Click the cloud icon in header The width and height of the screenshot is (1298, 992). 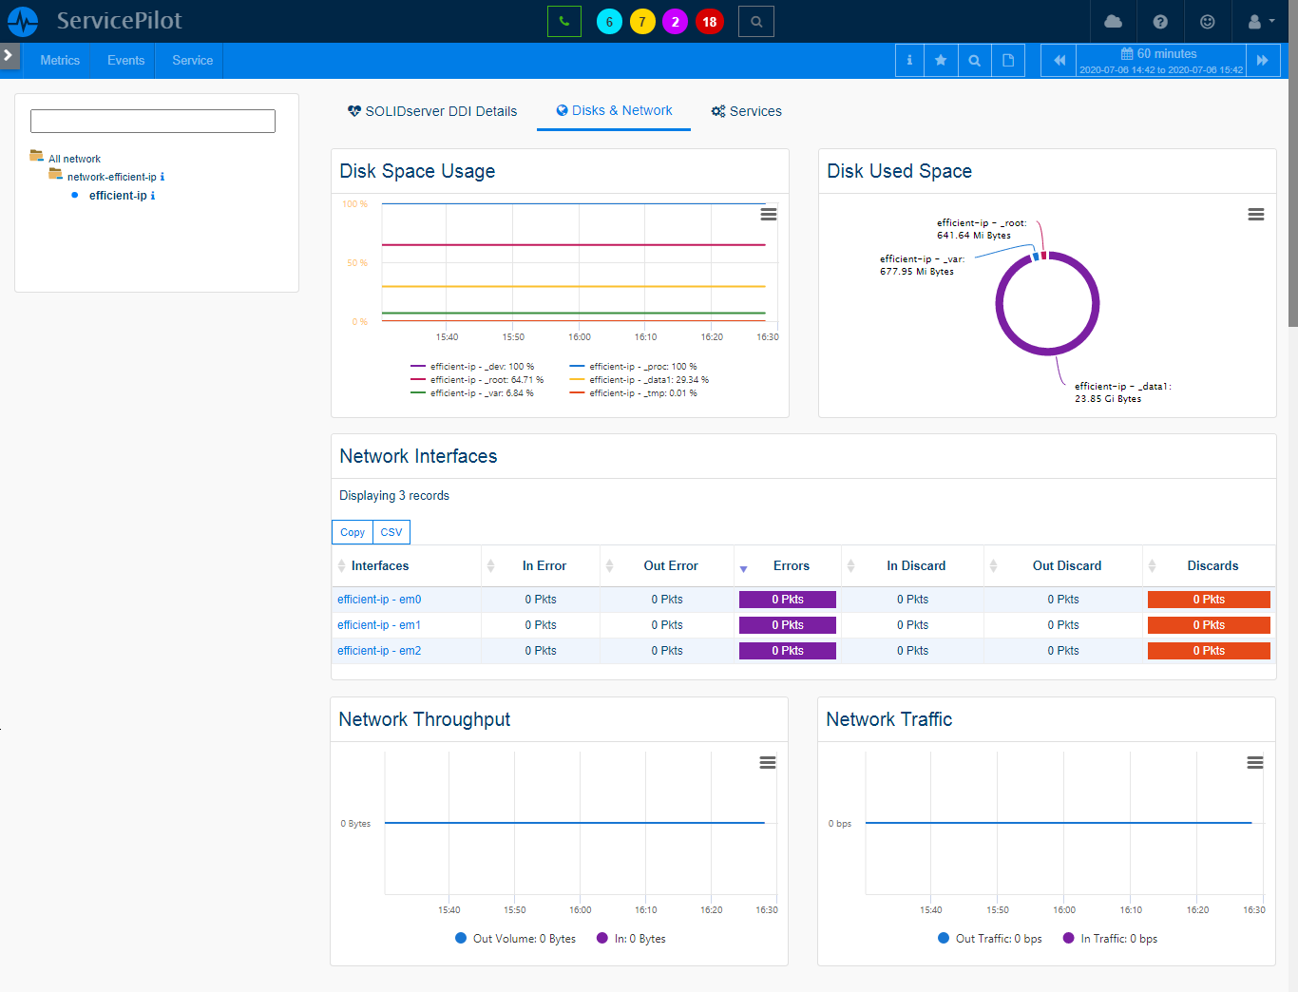tap(1114, 22)
